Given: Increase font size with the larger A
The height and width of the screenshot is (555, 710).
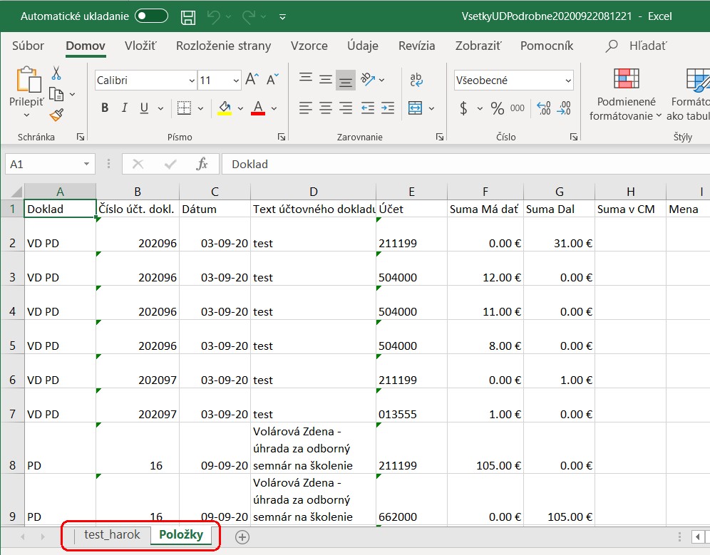Looking at the screenshot, I should (x=252, y=80).
